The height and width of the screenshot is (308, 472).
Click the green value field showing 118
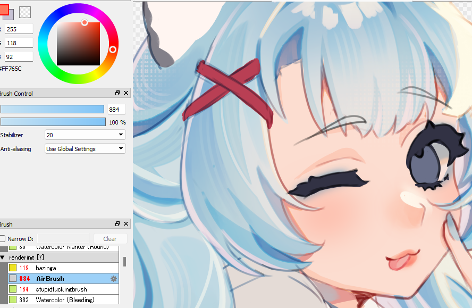(19, 43)
